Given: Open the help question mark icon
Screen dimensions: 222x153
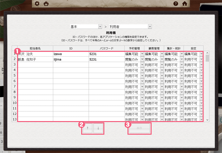Looking at the screenshot, I should (176, 4).
